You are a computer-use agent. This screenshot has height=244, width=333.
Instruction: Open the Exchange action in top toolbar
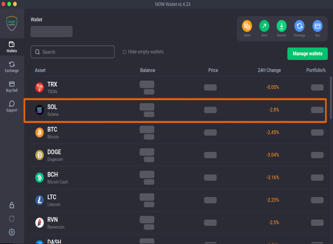click(x=299, y=26)
